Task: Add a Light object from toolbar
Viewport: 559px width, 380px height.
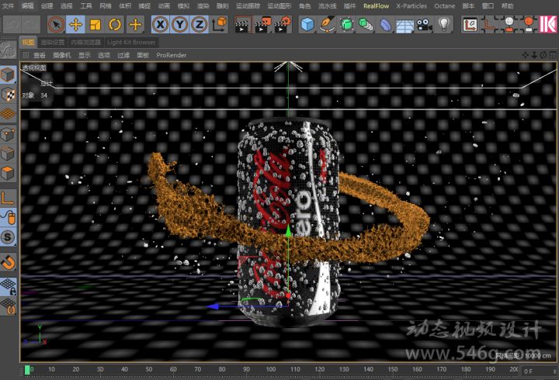Action: [444, 24]
